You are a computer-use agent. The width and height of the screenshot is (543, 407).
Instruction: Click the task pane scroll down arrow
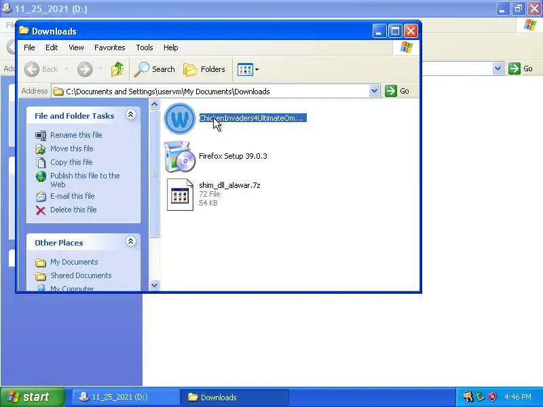tap(155, 286)
